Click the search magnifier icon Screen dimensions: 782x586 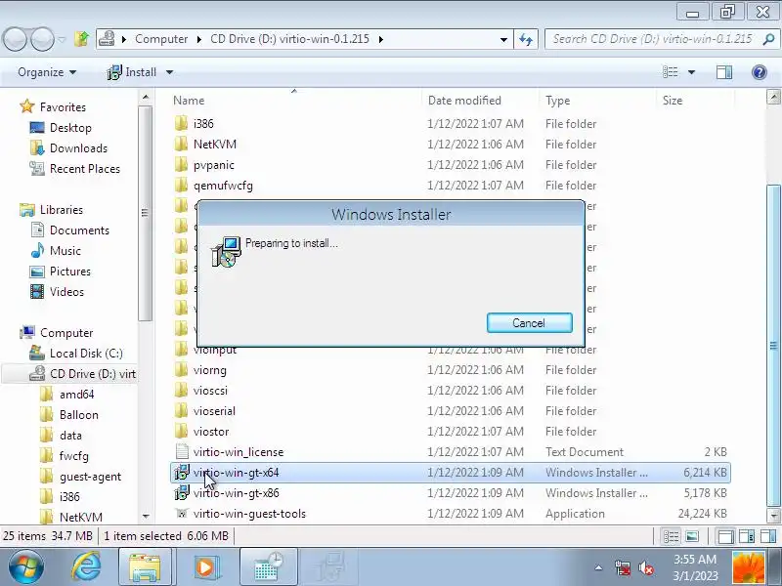click(768, 39)
